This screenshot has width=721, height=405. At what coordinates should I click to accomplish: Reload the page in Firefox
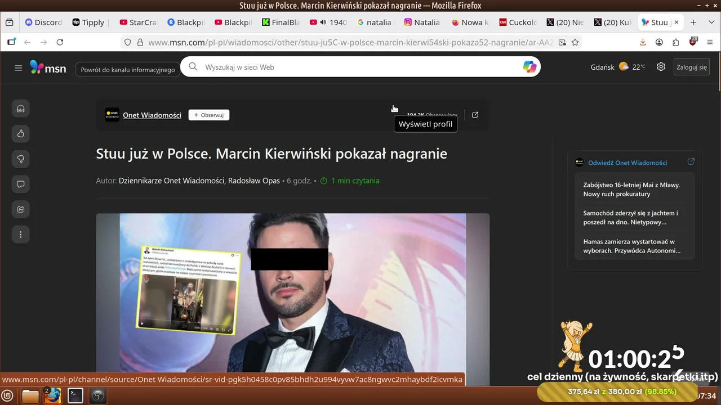[60, 42]
